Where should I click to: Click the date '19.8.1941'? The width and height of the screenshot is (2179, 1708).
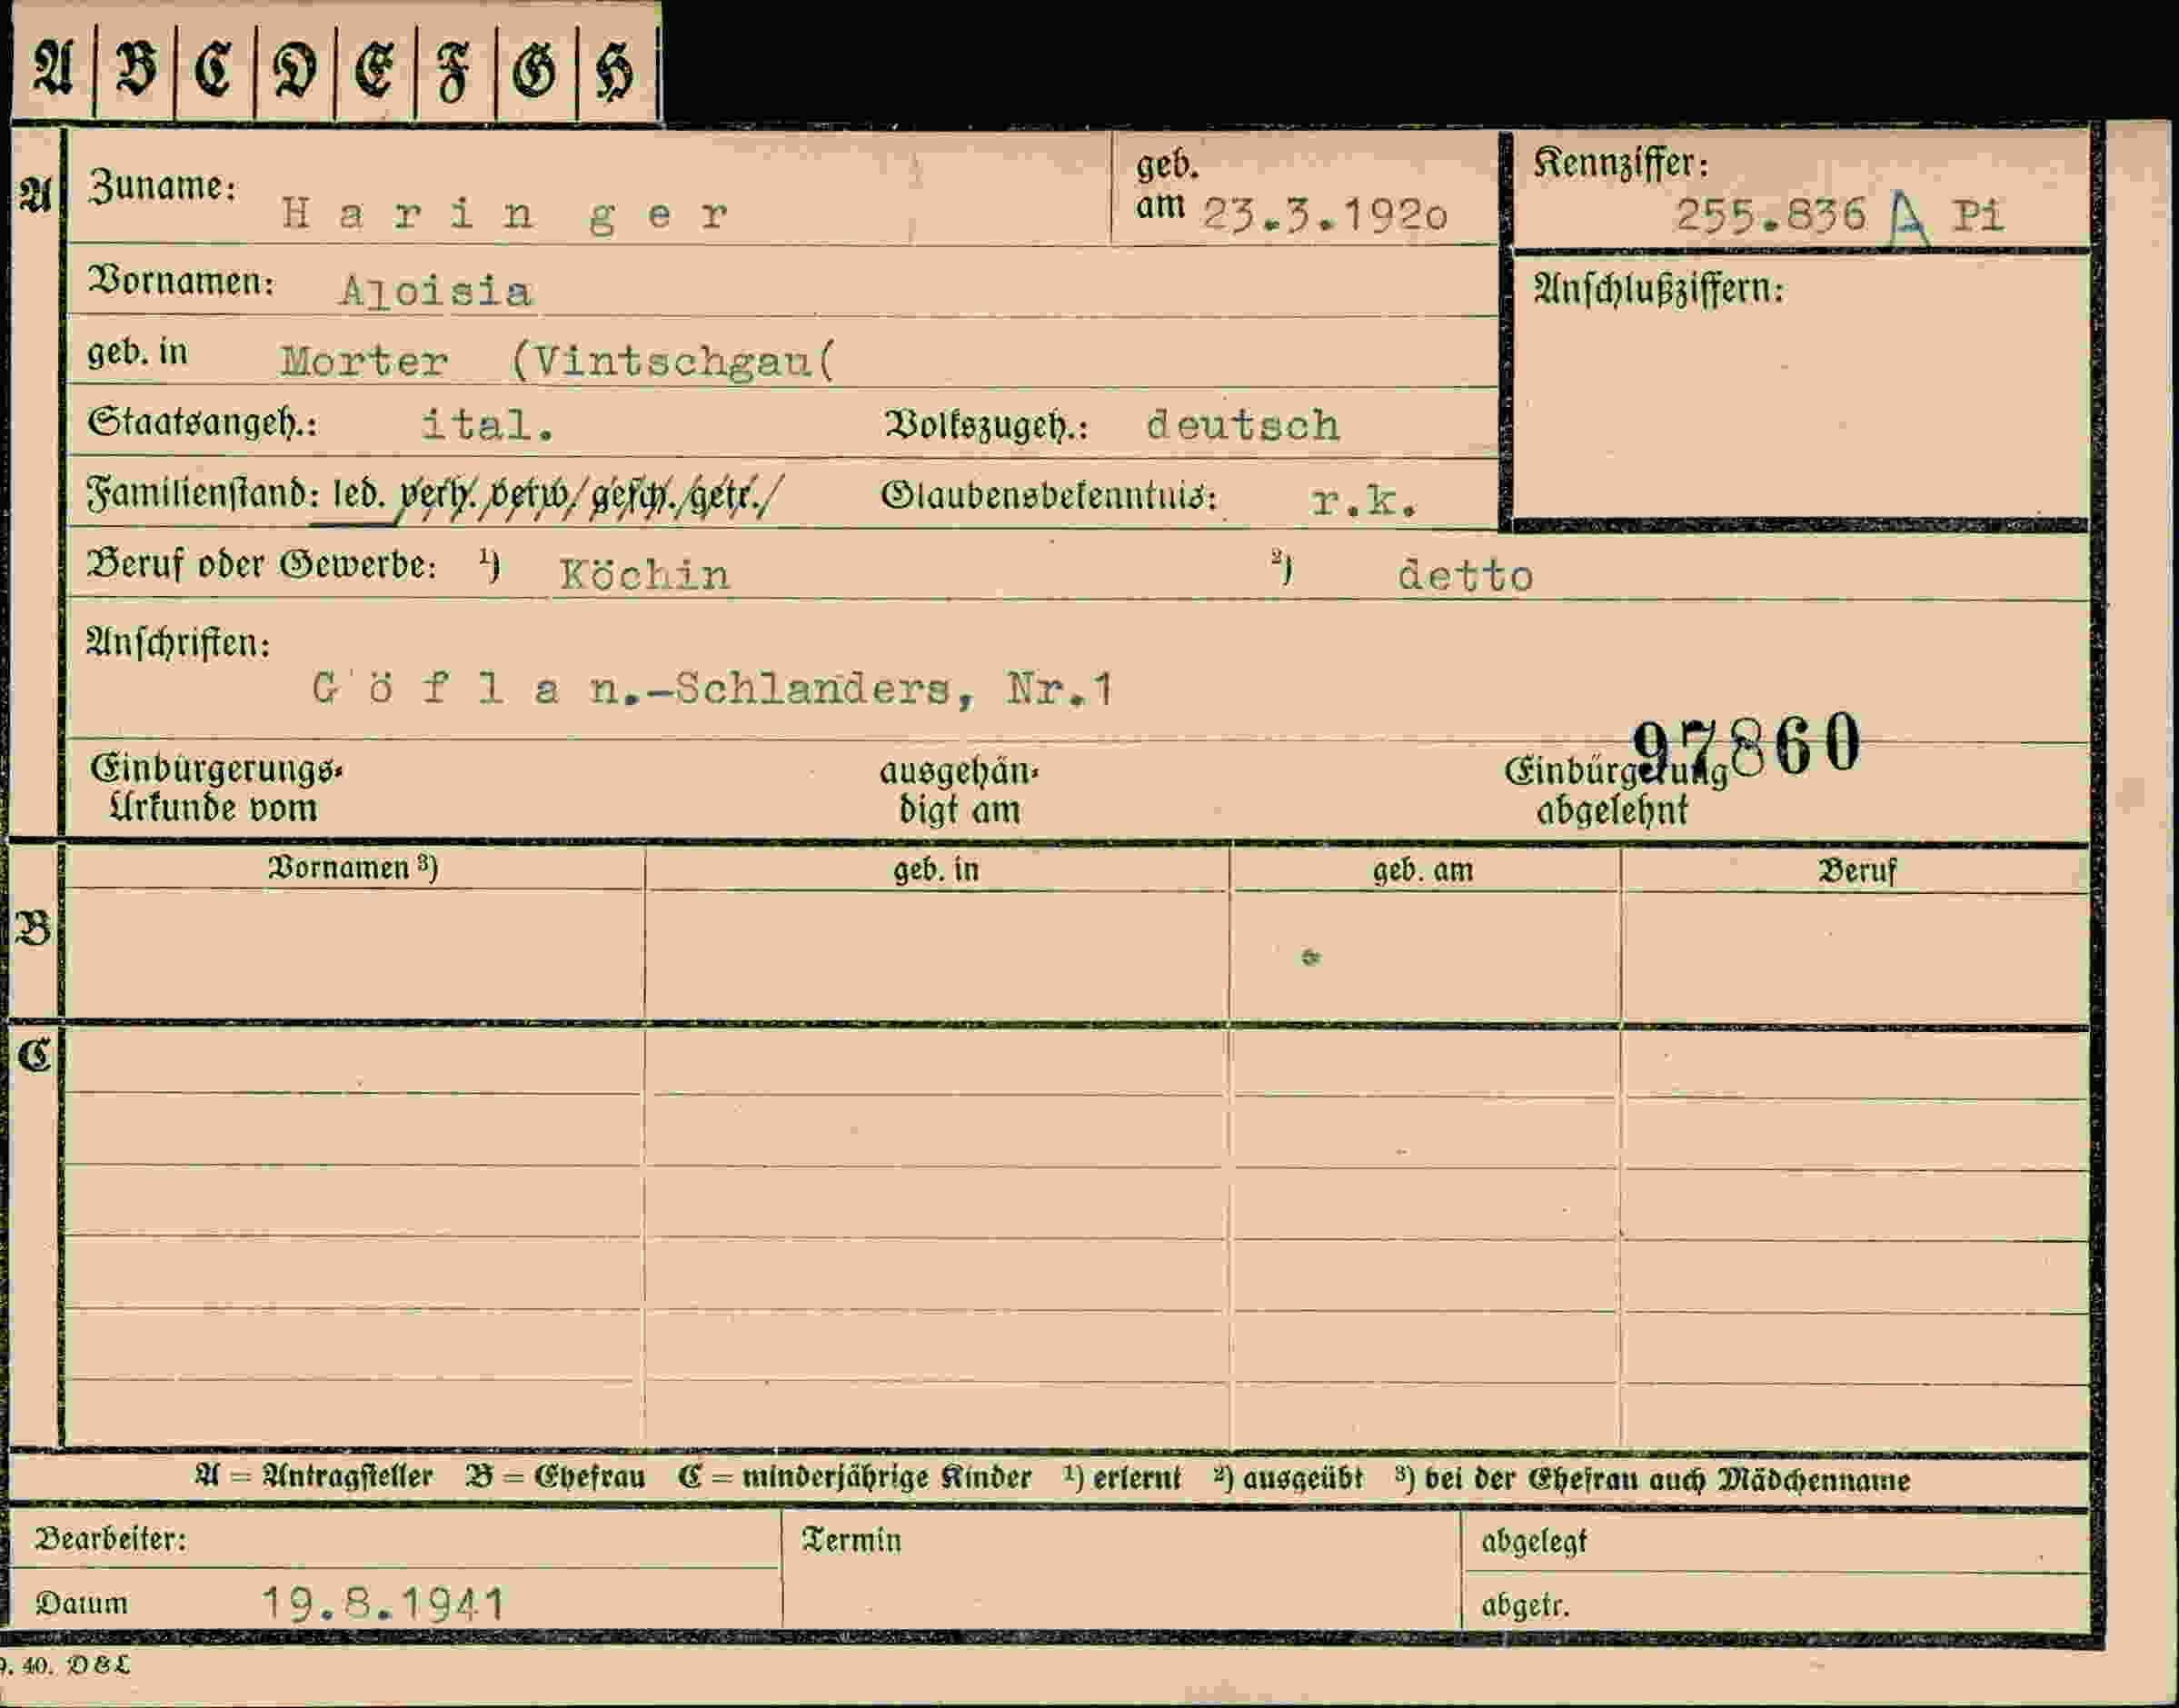(384, 1604)
